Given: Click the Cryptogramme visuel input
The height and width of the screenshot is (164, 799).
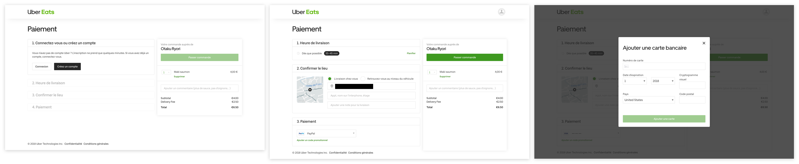Looking at the screenshot, I should pos(692,85).
